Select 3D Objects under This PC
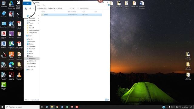194x109 pixels. 32,41
